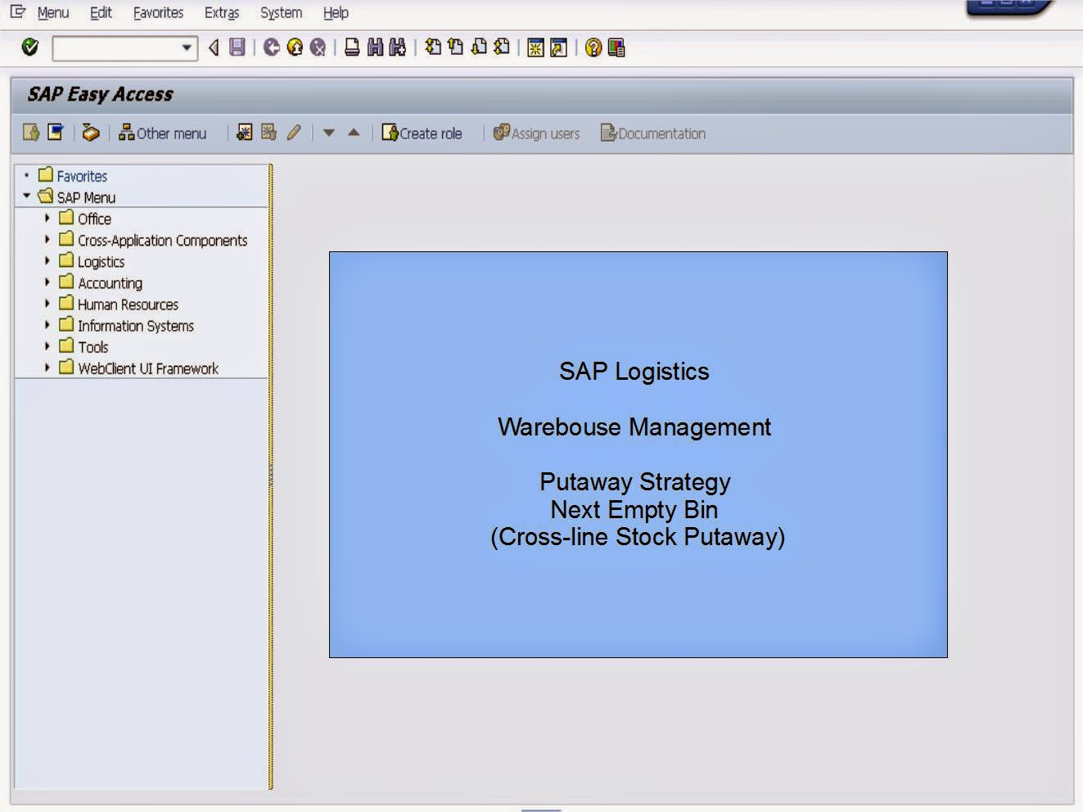Open the Extras menu
Image resolution: width=1083 pixels, height=812 pixels.
point(221,12)
